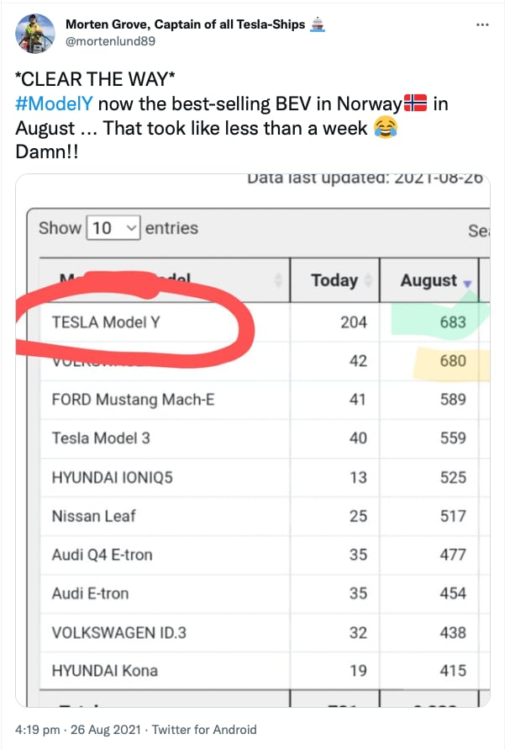Click the ship emoji beside the name
Screen dimensions: 510x750
[x=318, y=24]
